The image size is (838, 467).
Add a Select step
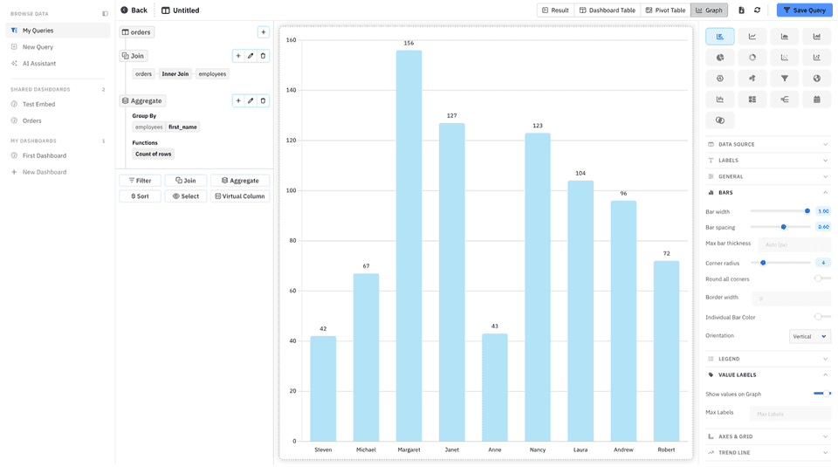[x=185, y=196]
